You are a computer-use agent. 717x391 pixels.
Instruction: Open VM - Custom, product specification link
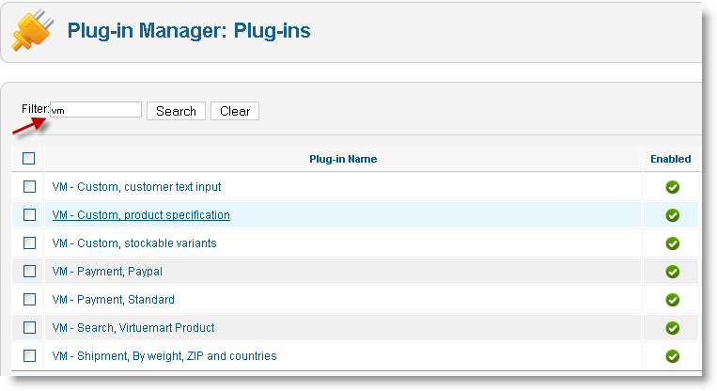tap(141, 215)
